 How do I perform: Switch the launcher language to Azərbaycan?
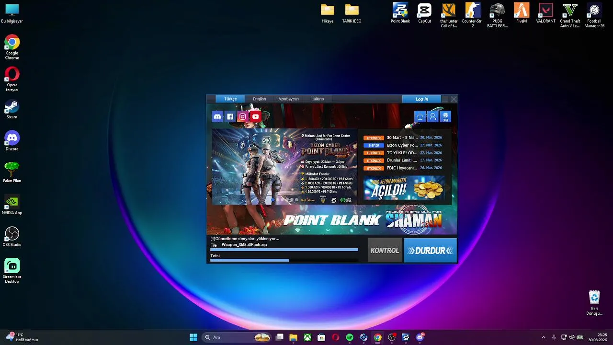coord(288,99)
